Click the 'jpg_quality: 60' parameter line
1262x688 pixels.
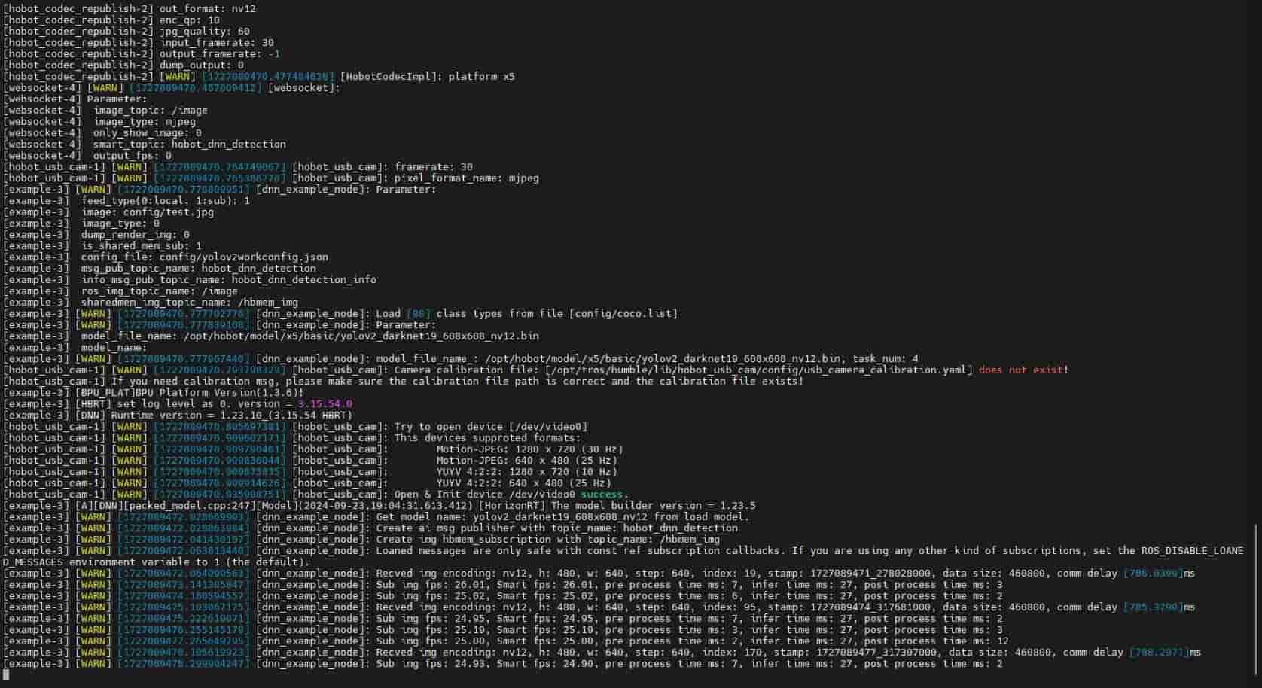pos(204,31)
